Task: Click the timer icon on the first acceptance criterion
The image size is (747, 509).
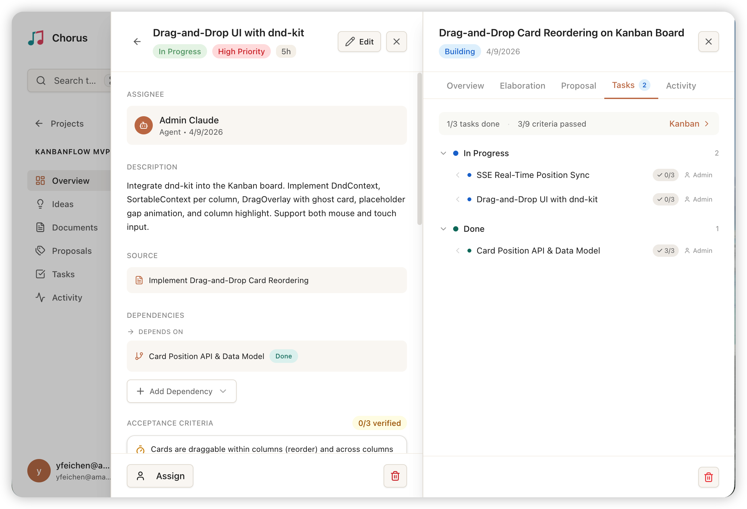Action: [140, 450]
